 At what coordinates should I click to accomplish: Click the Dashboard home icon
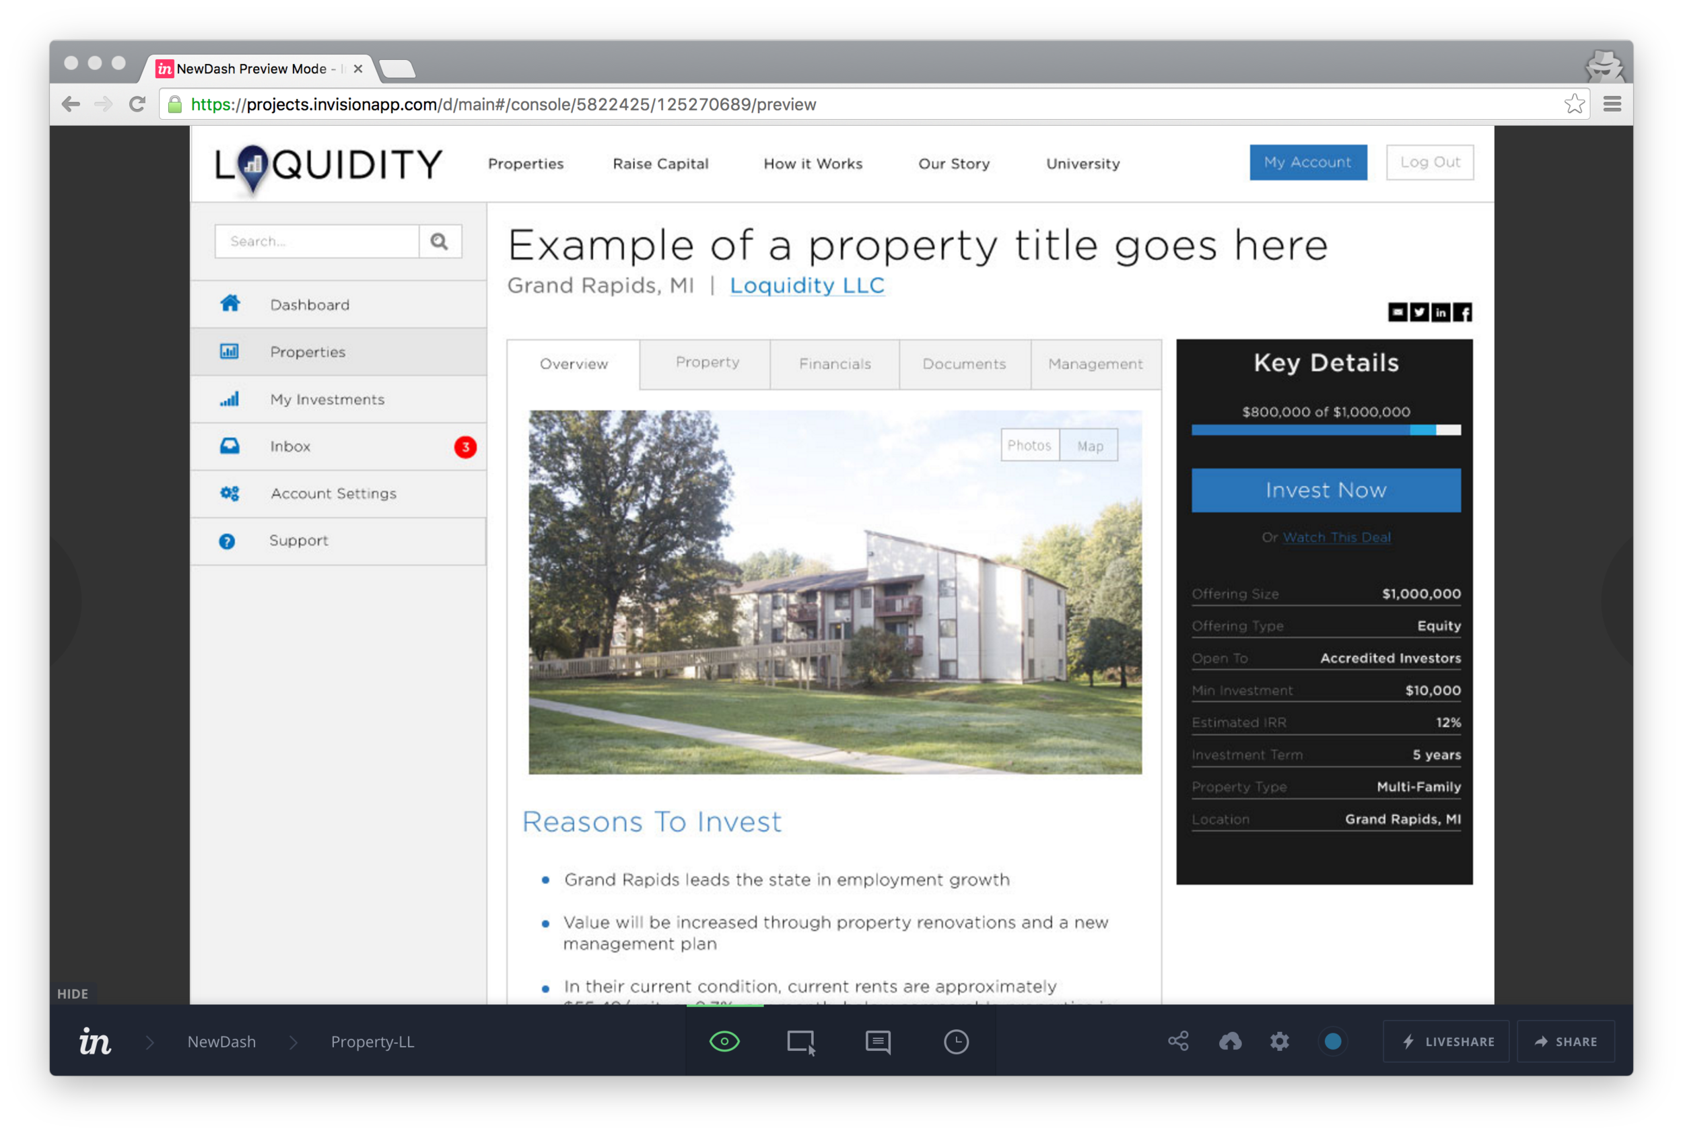230,304
